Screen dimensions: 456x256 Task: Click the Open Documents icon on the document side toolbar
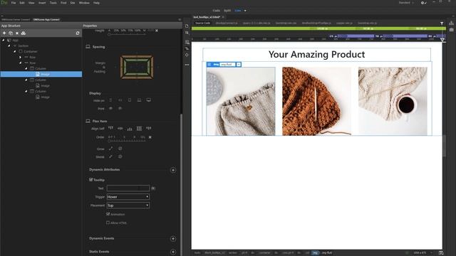pyautogui.click(x=187, y=26)
